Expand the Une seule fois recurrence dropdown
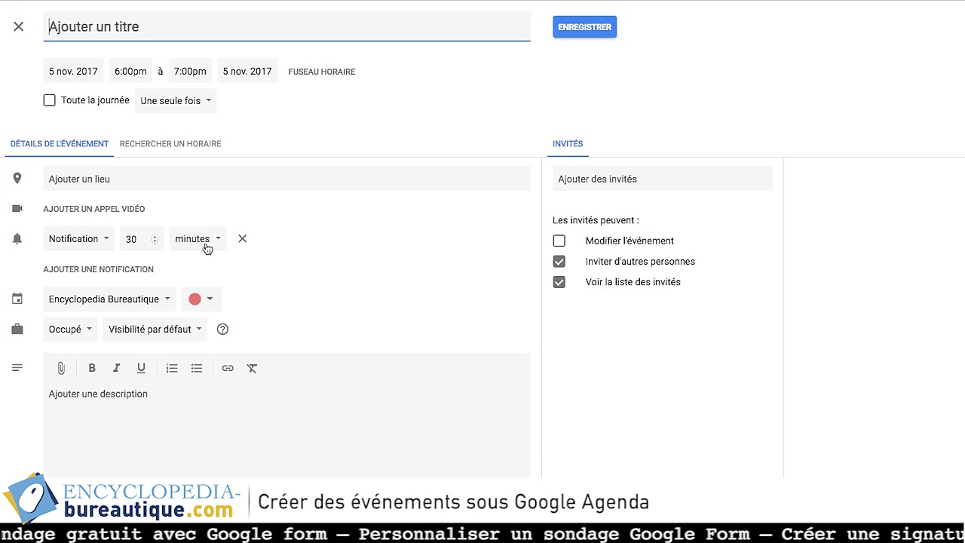Screen dimensions: 965x543 (x=176, y=100)
